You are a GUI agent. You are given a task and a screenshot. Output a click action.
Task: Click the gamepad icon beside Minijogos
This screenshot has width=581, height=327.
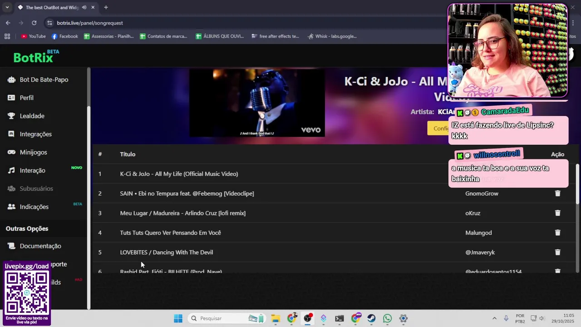11,152
